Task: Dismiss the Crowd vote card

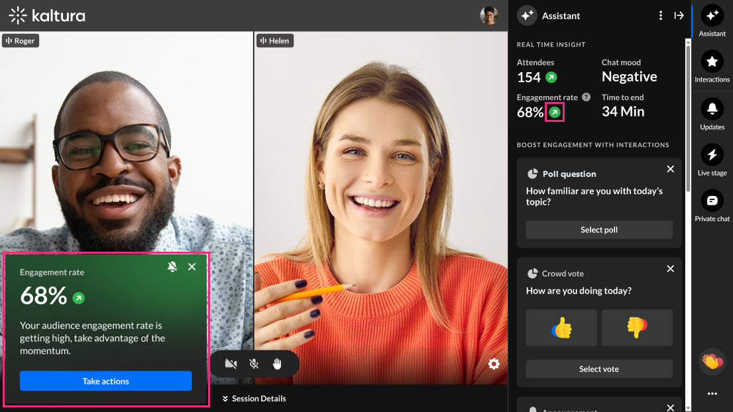Action: coord(670,268)
